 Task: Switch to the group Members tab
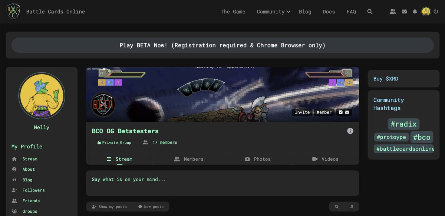click(189, 159)
